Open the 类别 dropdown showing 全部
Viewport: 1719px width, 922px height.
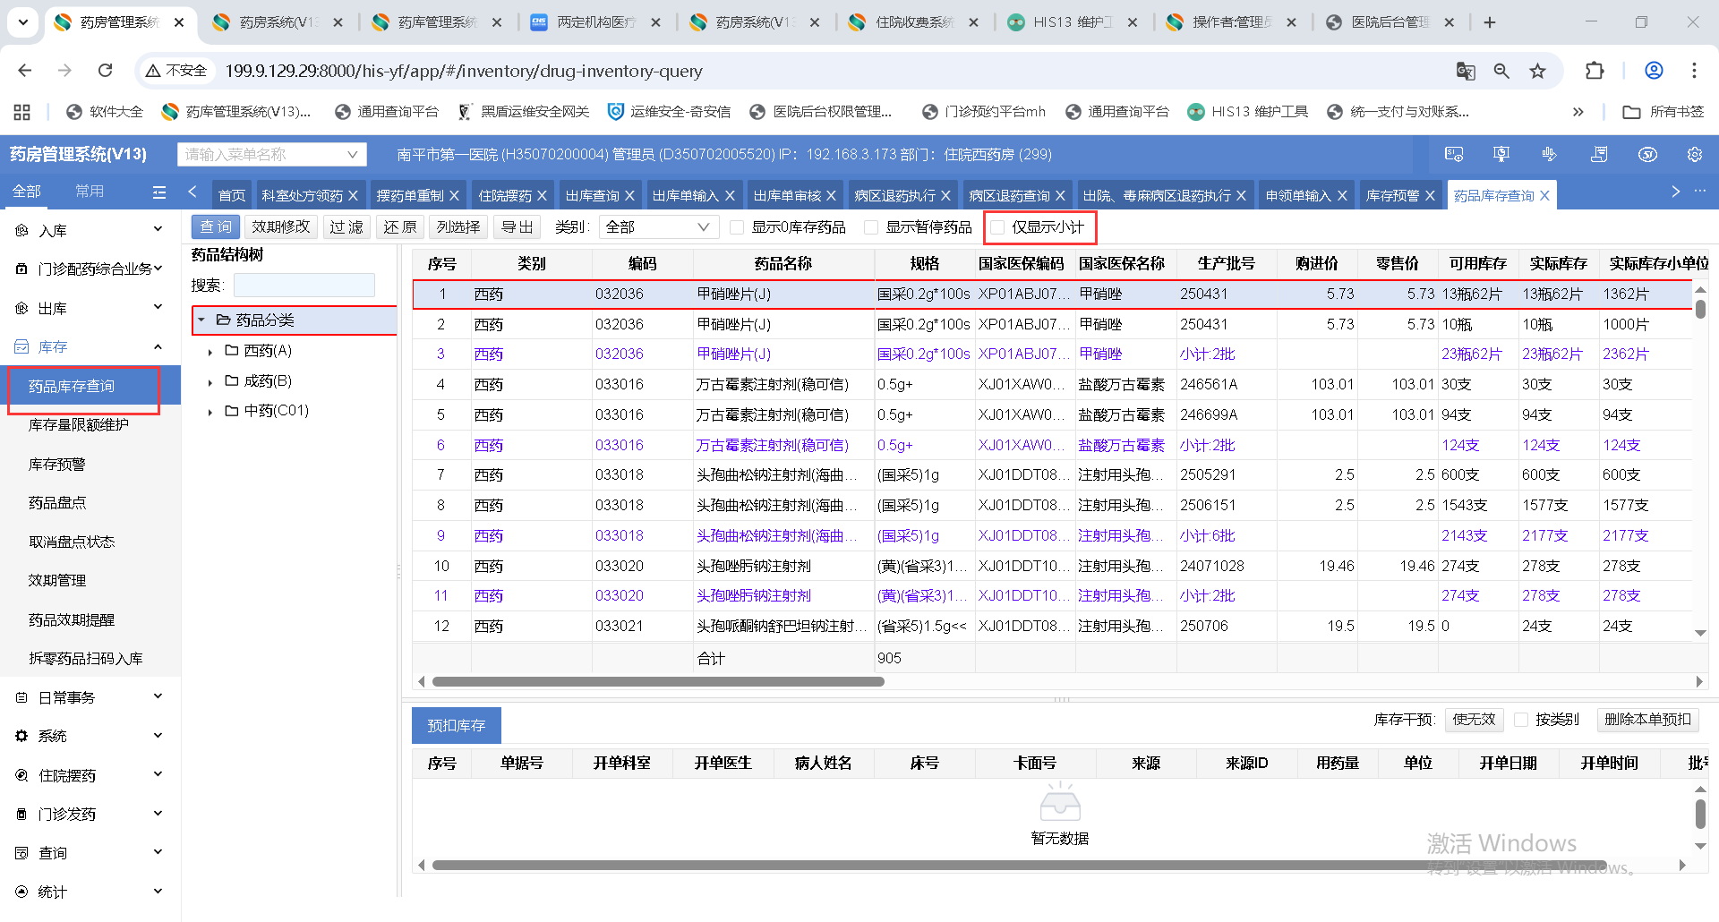point(657,227)
